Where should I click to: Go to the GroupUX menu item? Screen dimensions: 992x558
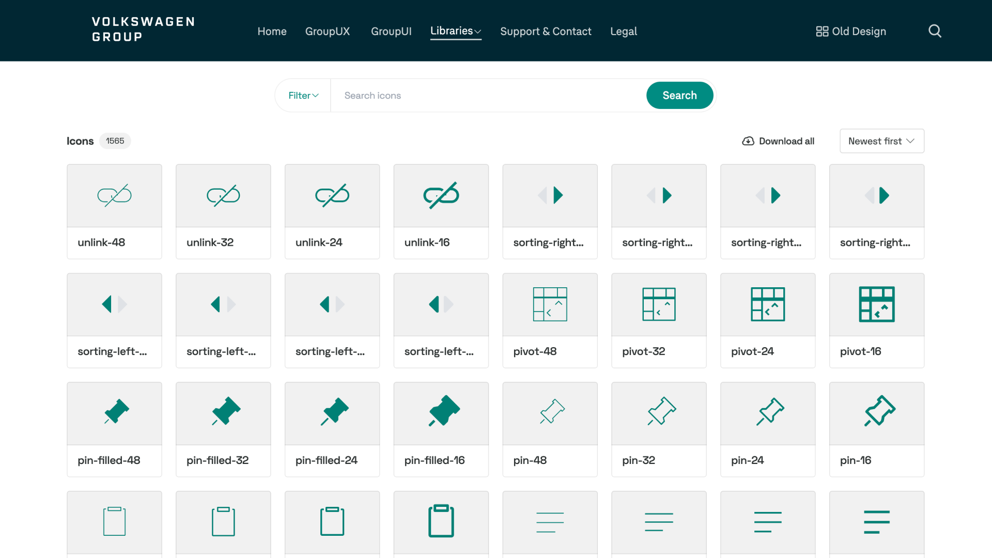328,32
